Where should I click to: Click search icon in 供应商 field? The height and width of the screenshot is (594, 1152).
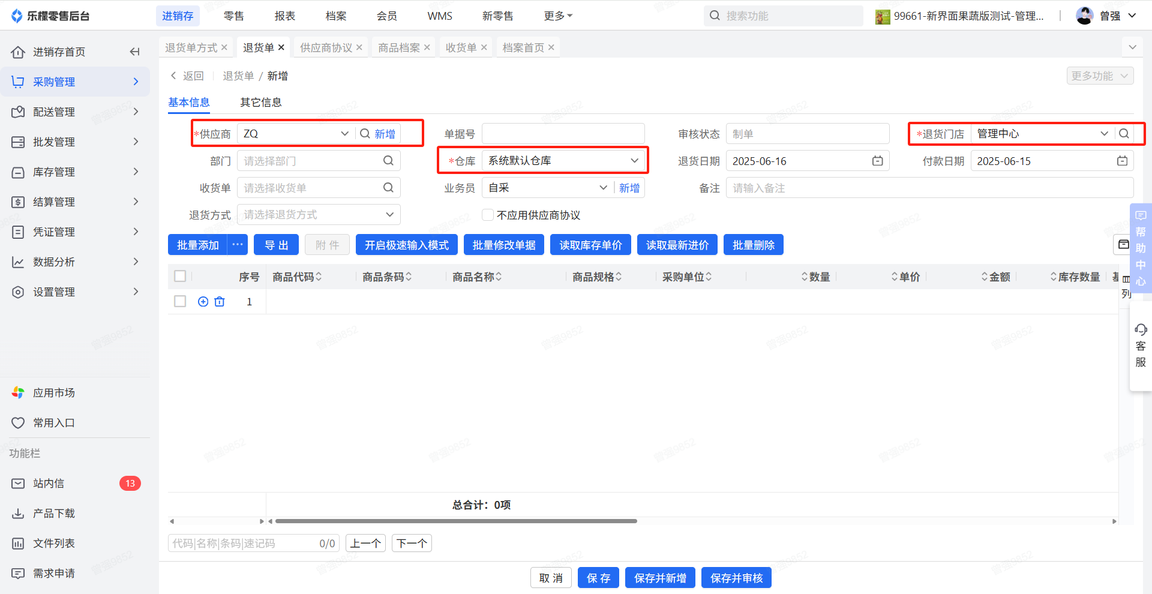coord(364,134)
